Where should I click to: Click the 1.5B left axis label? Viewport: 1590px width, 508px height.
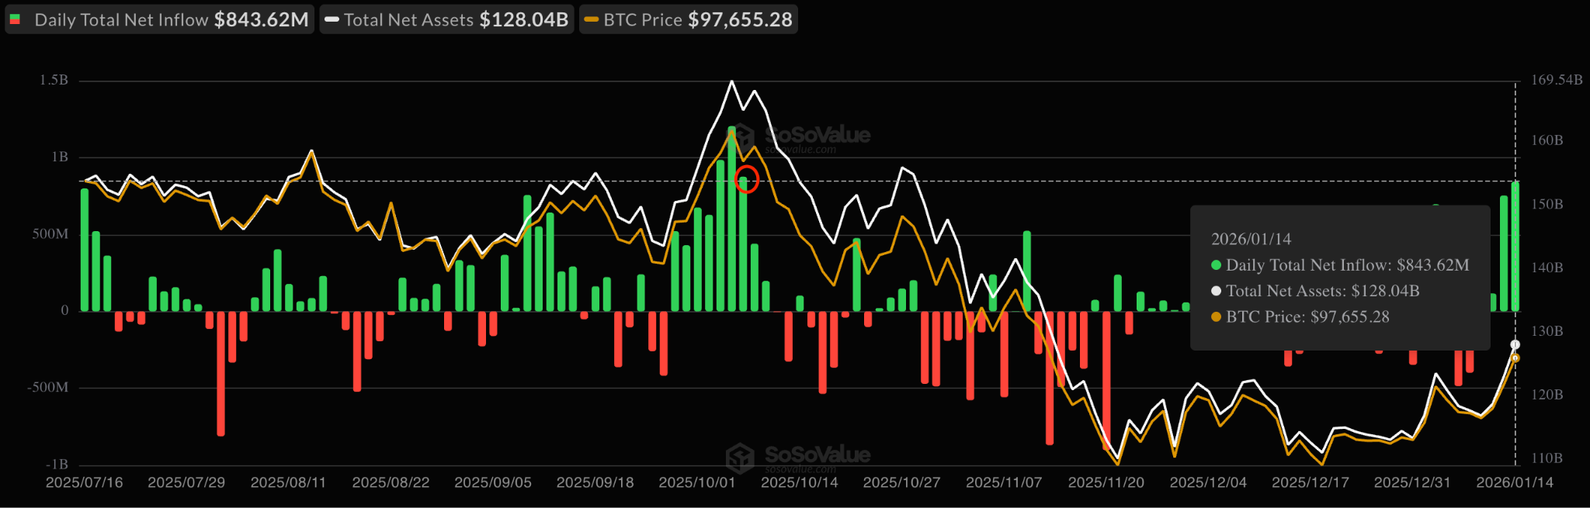54,80
